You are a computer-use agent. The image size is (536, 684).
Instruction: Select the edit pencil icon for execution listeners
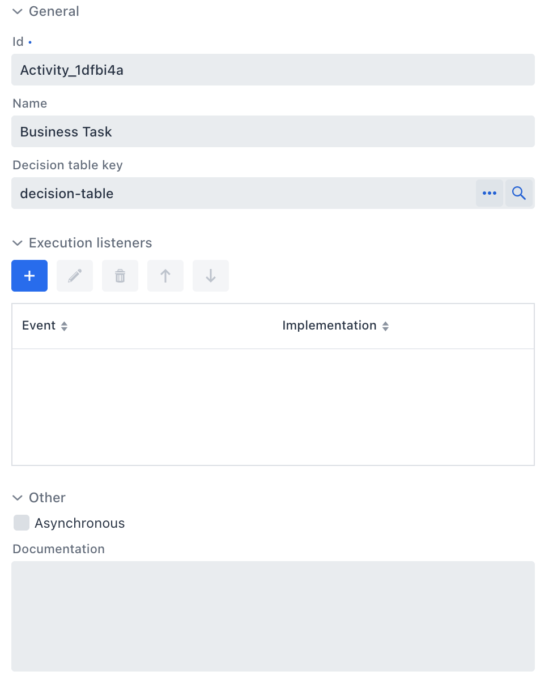click(74, 276)
